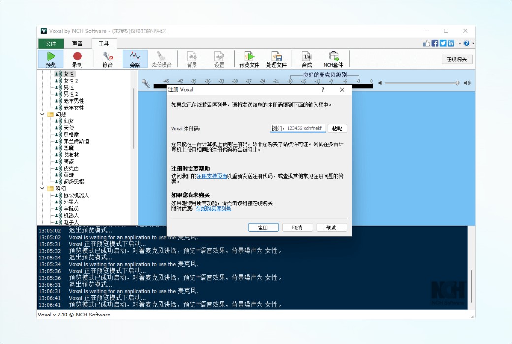Select the 外星人 voice

(x=71, y=202)
